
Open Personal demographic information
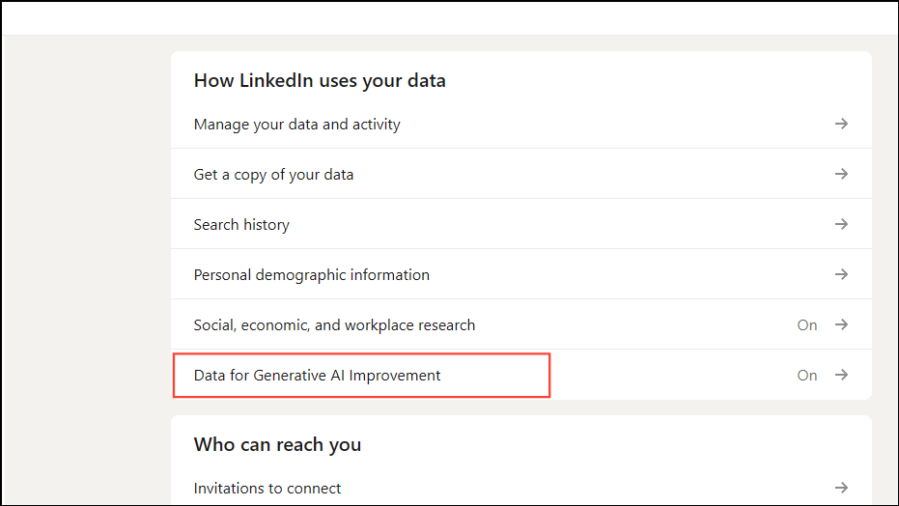[311, 275]
